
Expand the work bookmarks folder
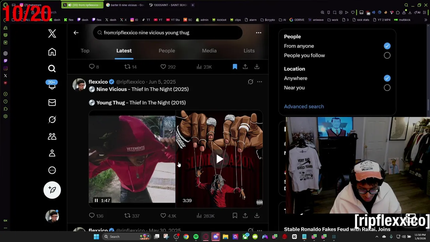[333, 20]
